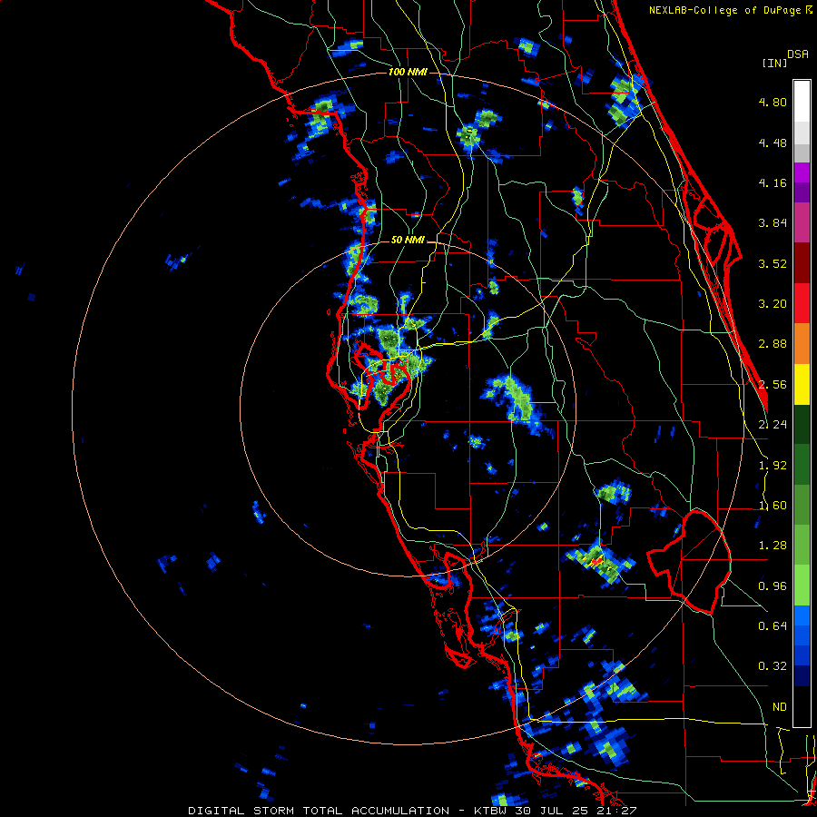Select the 0.64 legend value
The height and width of the screenshot is (817, 817).
click(773, 626)
